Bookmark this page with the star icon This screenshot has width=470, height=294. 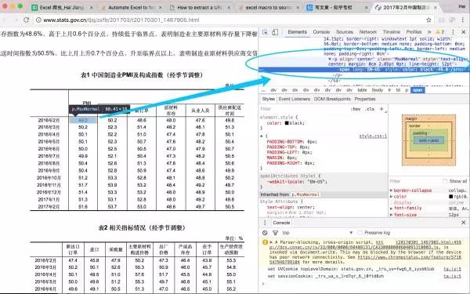(x=428, y=20)
